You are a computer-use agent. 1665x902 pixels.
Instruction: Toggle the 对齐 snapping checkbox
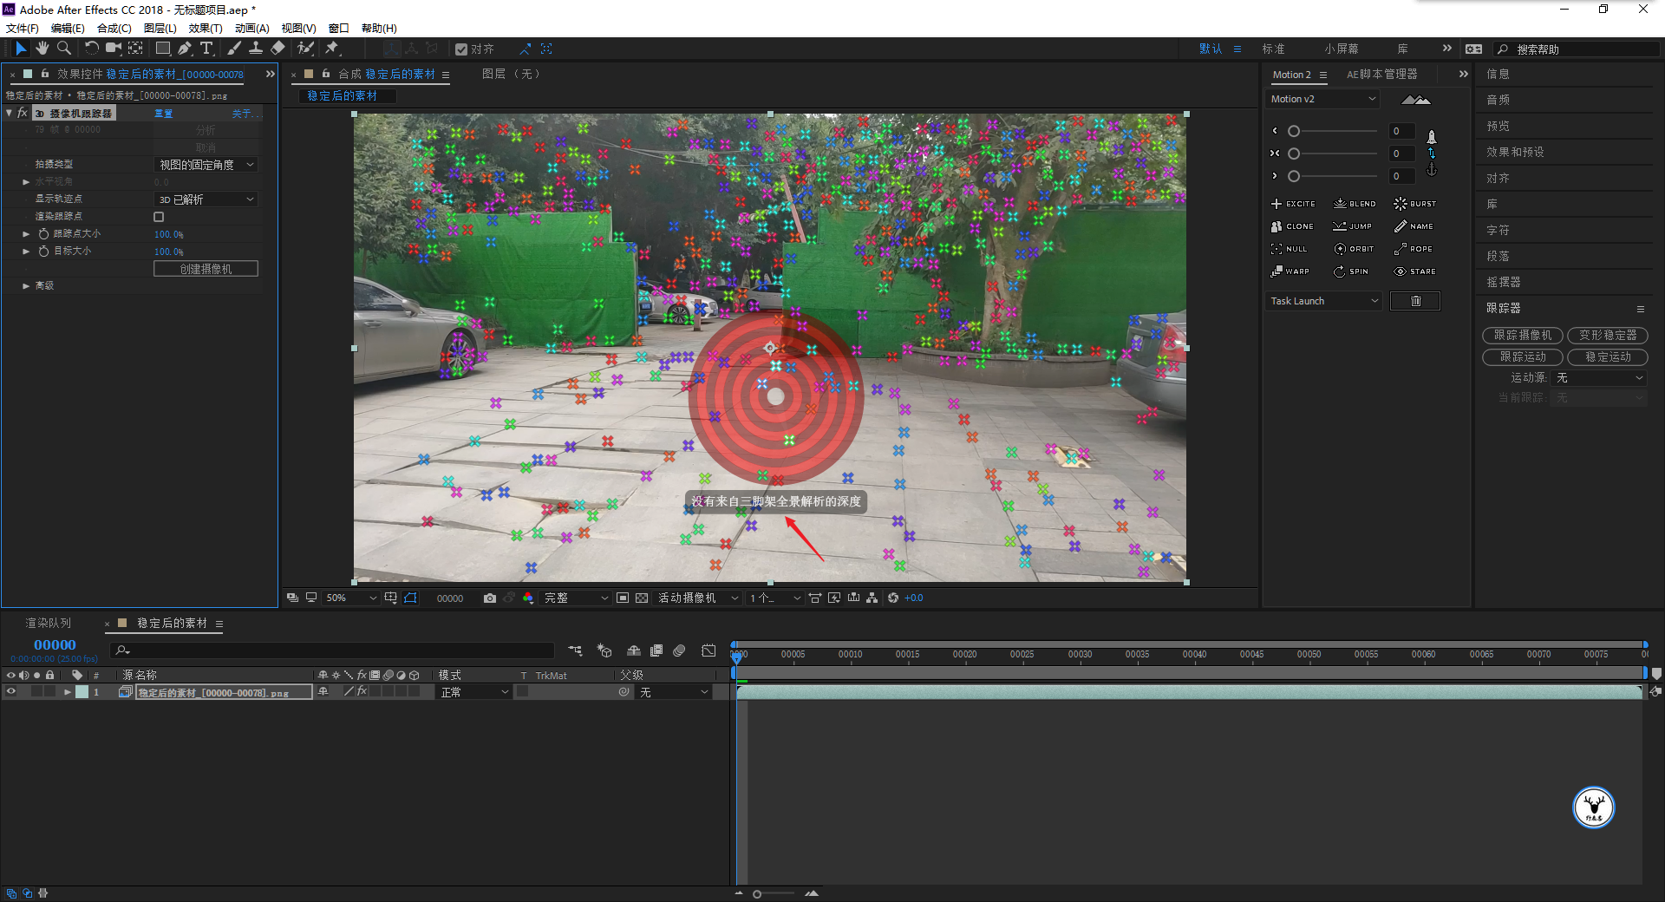click(x=461, y=49)
